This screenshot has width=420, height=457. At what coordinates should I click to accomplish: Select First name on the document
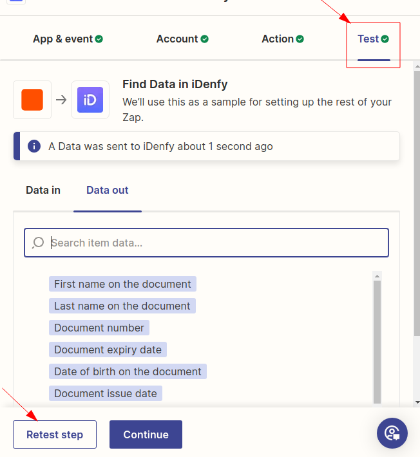(x=122, y=284)
